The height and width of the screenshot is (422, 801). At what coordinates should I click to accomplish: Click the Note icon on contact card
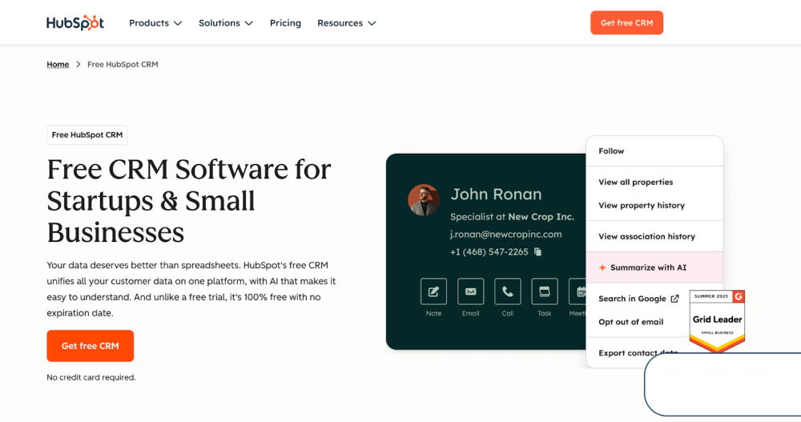433,291
